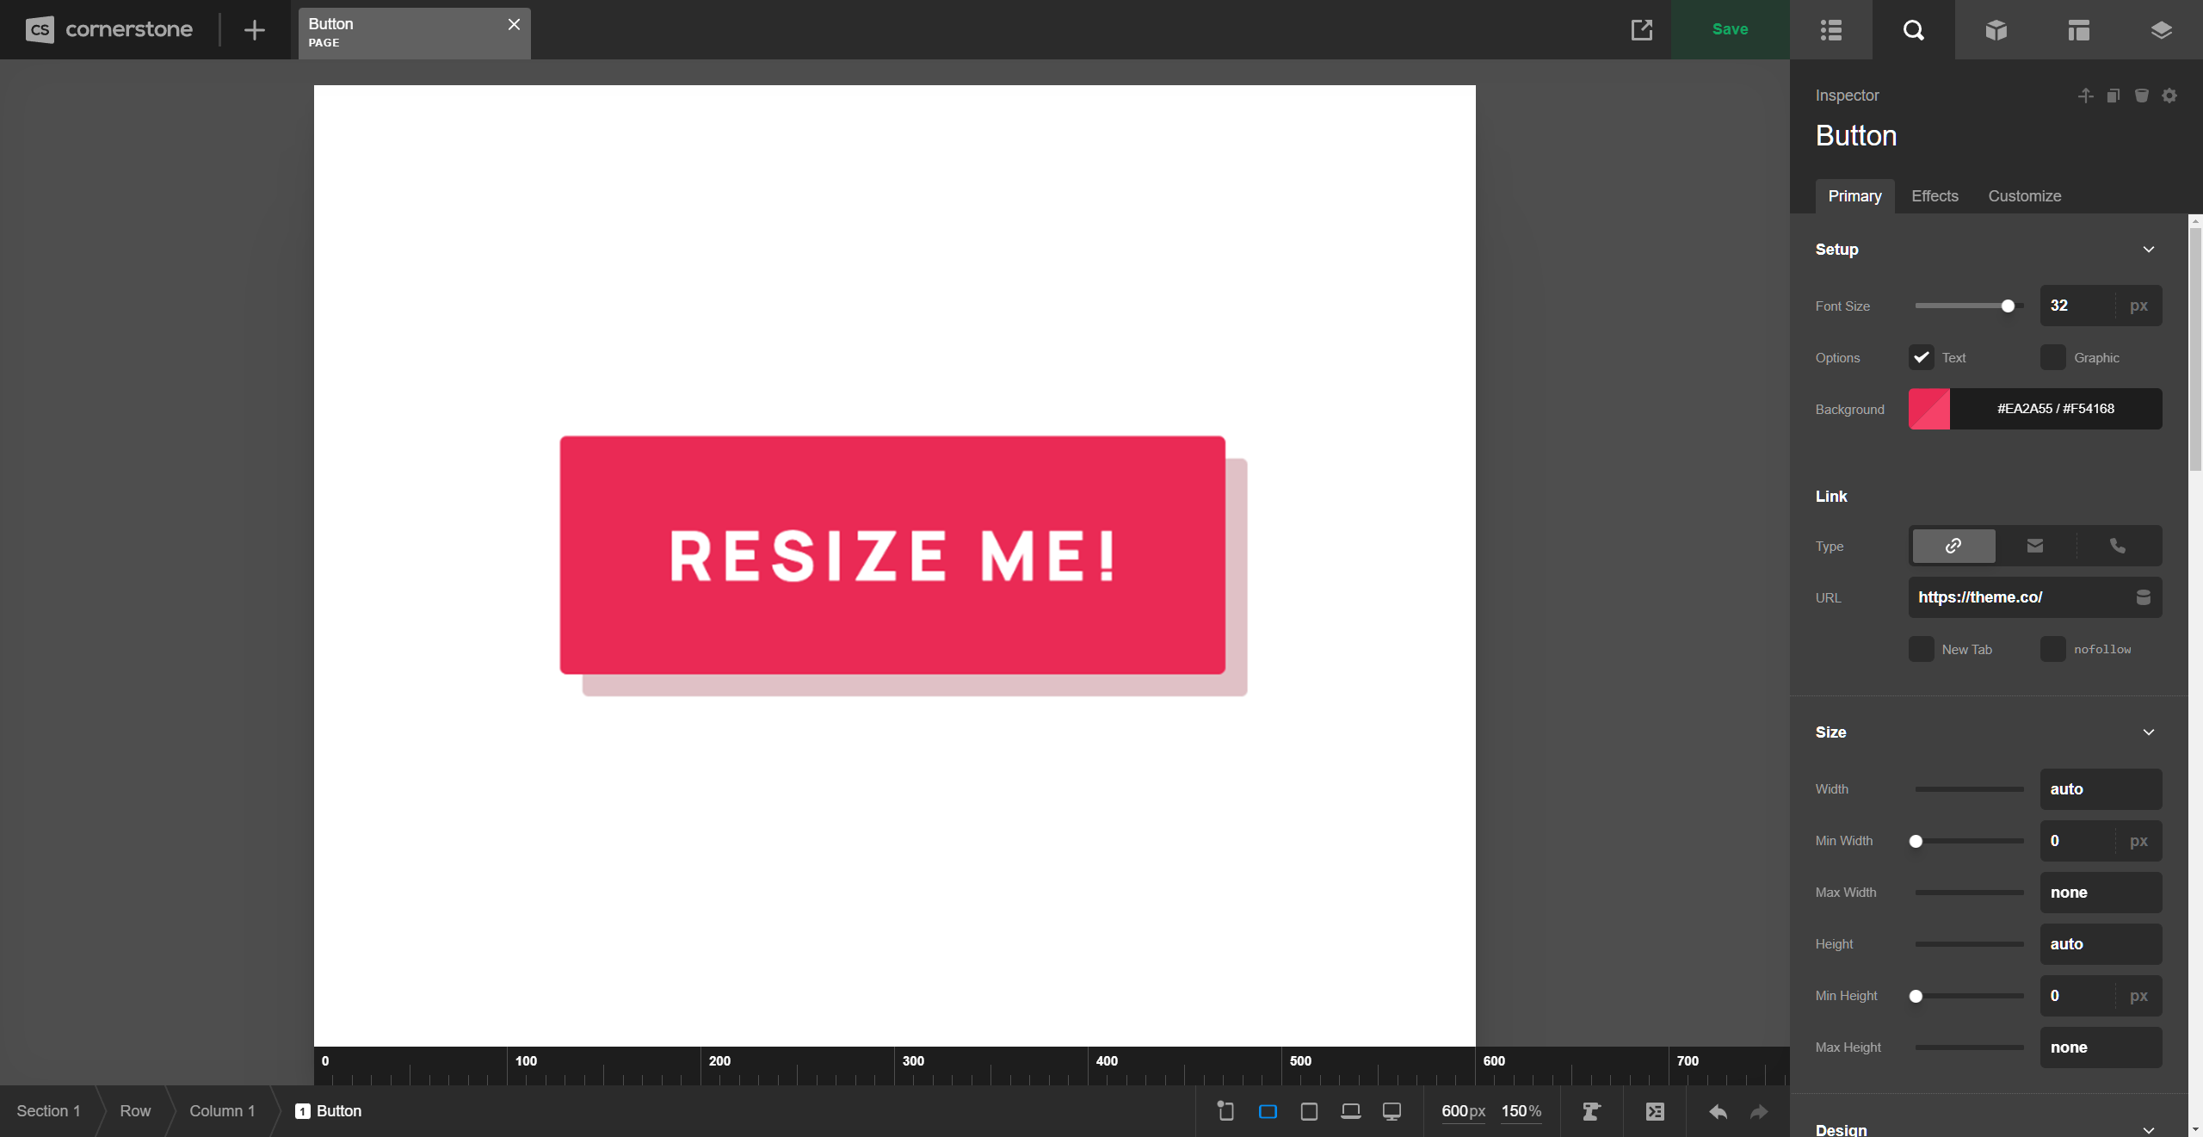Open the elements library cube icon
Image resolution: width=2203 pixels, height=1137 pixels.
[1996, 30]
